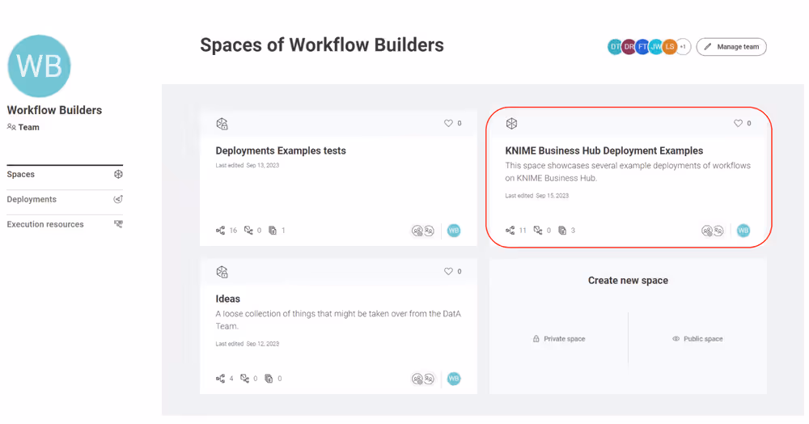Click the WB owner avatar on Ideas card
The image size is (809, 424).
point(454,379)
